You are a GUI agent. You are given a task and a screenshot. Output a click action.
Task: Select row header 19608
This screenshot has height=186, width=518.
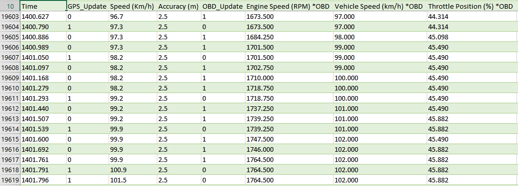[x=10, y=68]
